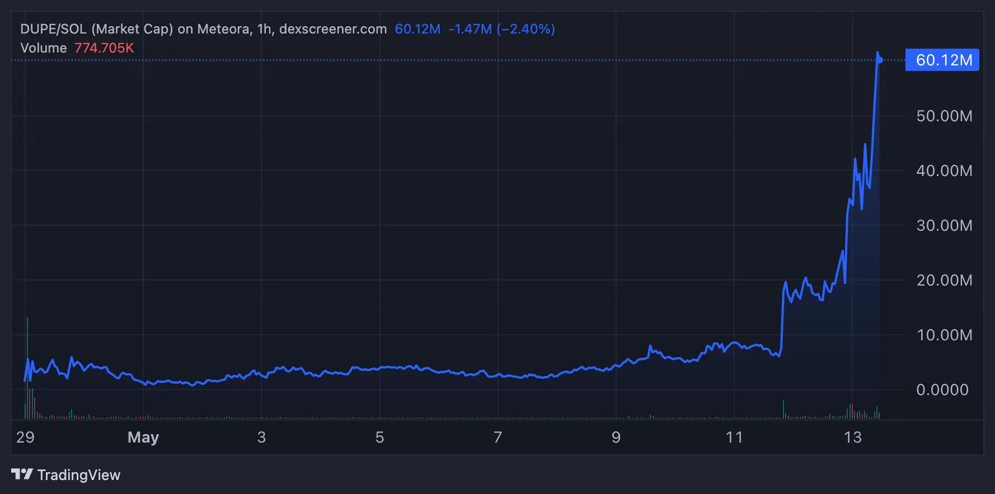Click the 40.00M price axis label
Screen dimensions: 995x494
coord(944,171)
